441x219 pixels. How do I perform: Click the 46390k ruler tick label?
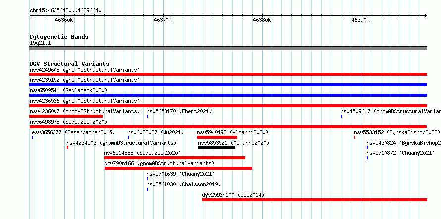click(360, 20)
